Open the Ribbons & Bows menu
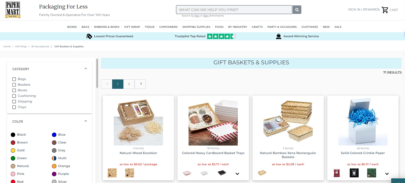This screenshot has height=183, width=405. (x=107, y=27)
